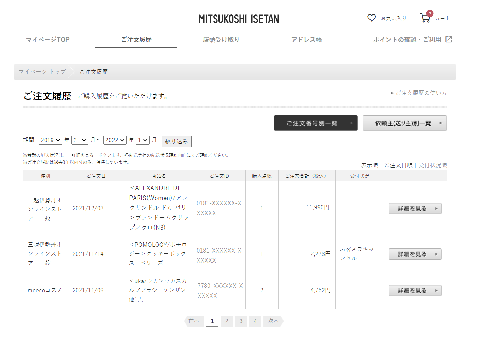Open the shopping cart icon
The width and height of the screenshot is (478, 340).
point(425,18)
